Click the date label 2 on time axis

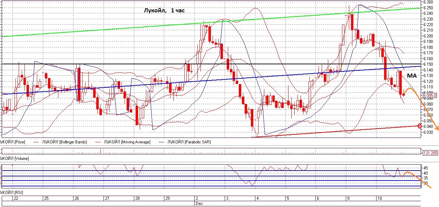pos(197,198)
